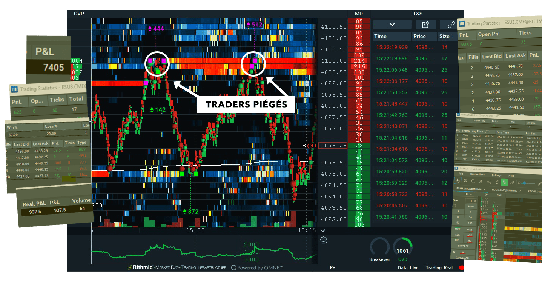Close the NQM3.CME@RITHMIC tab
The width and height of the screenshot is (542, 284).
pyautogui.click(x=521, y=191)
